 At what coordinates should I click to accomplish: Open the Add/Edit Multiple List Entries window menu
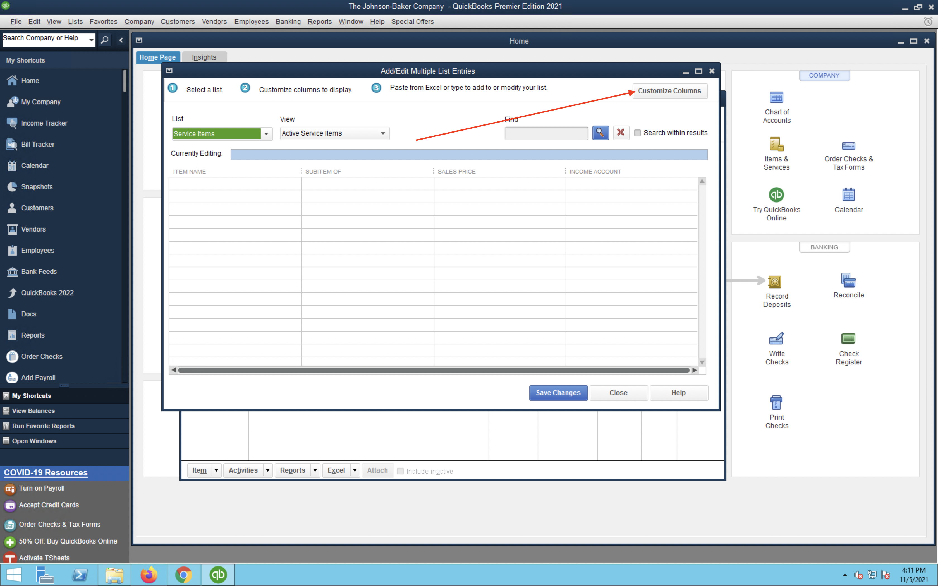click(x=169, y=71)
